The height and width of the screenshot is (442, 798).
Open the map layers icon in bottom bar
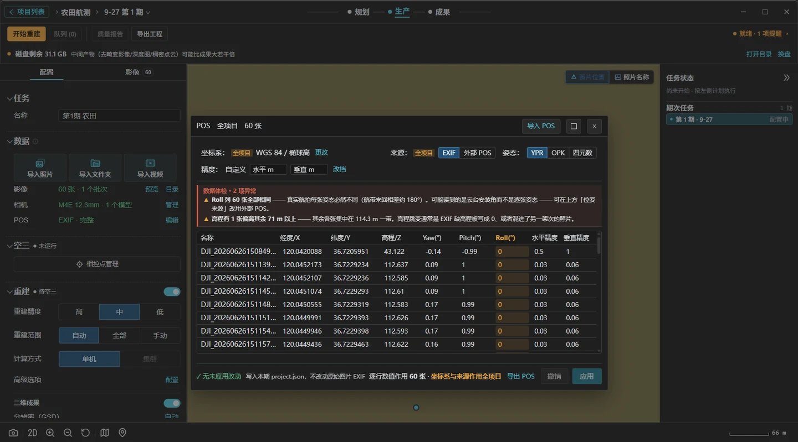[x=105, y=433]
